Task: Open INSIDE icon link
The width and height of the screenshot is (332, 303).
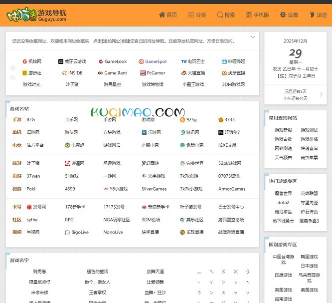Action: [x=72, y=73]
